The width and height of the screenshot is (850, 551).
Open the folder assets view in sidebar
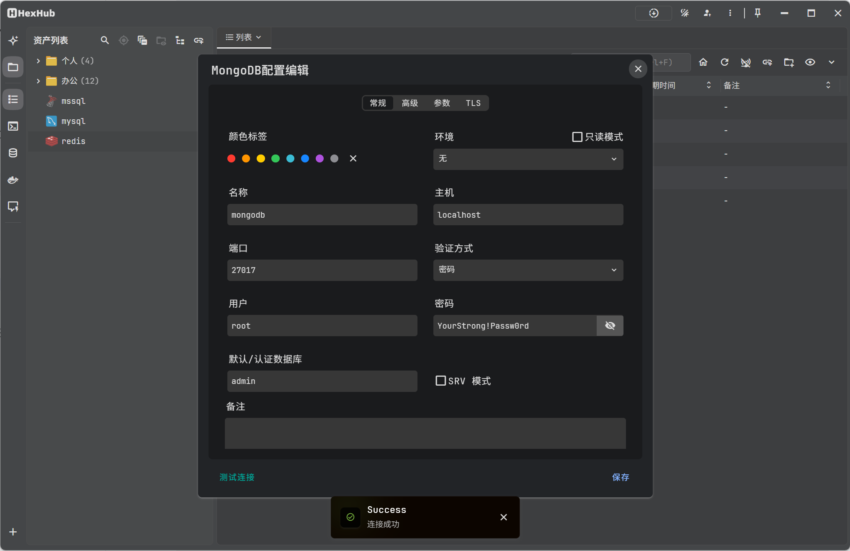tap(13, 67)
